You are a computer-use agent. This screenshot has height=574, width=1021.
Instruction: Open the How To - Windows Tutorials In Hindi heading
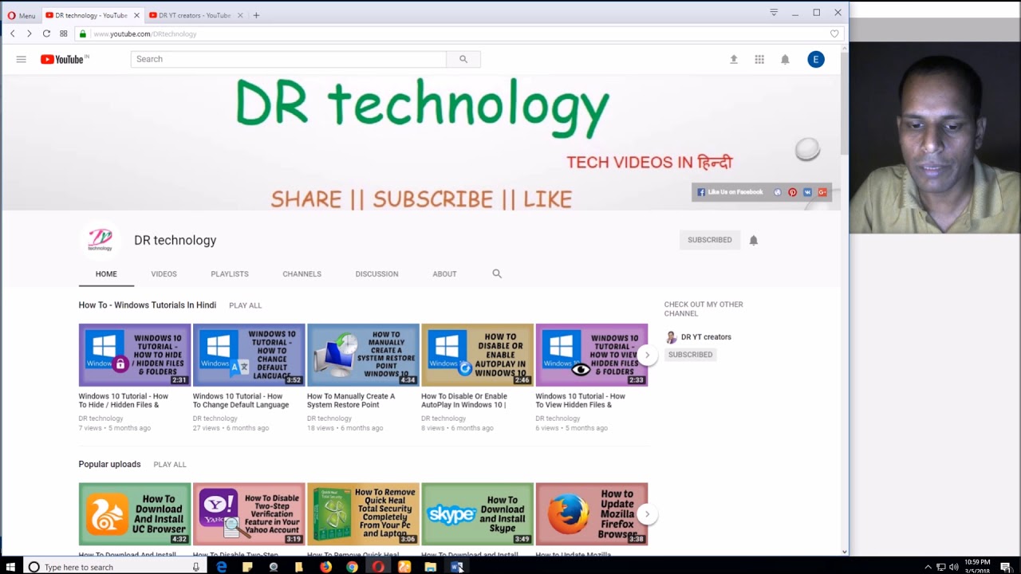point(147,305)
